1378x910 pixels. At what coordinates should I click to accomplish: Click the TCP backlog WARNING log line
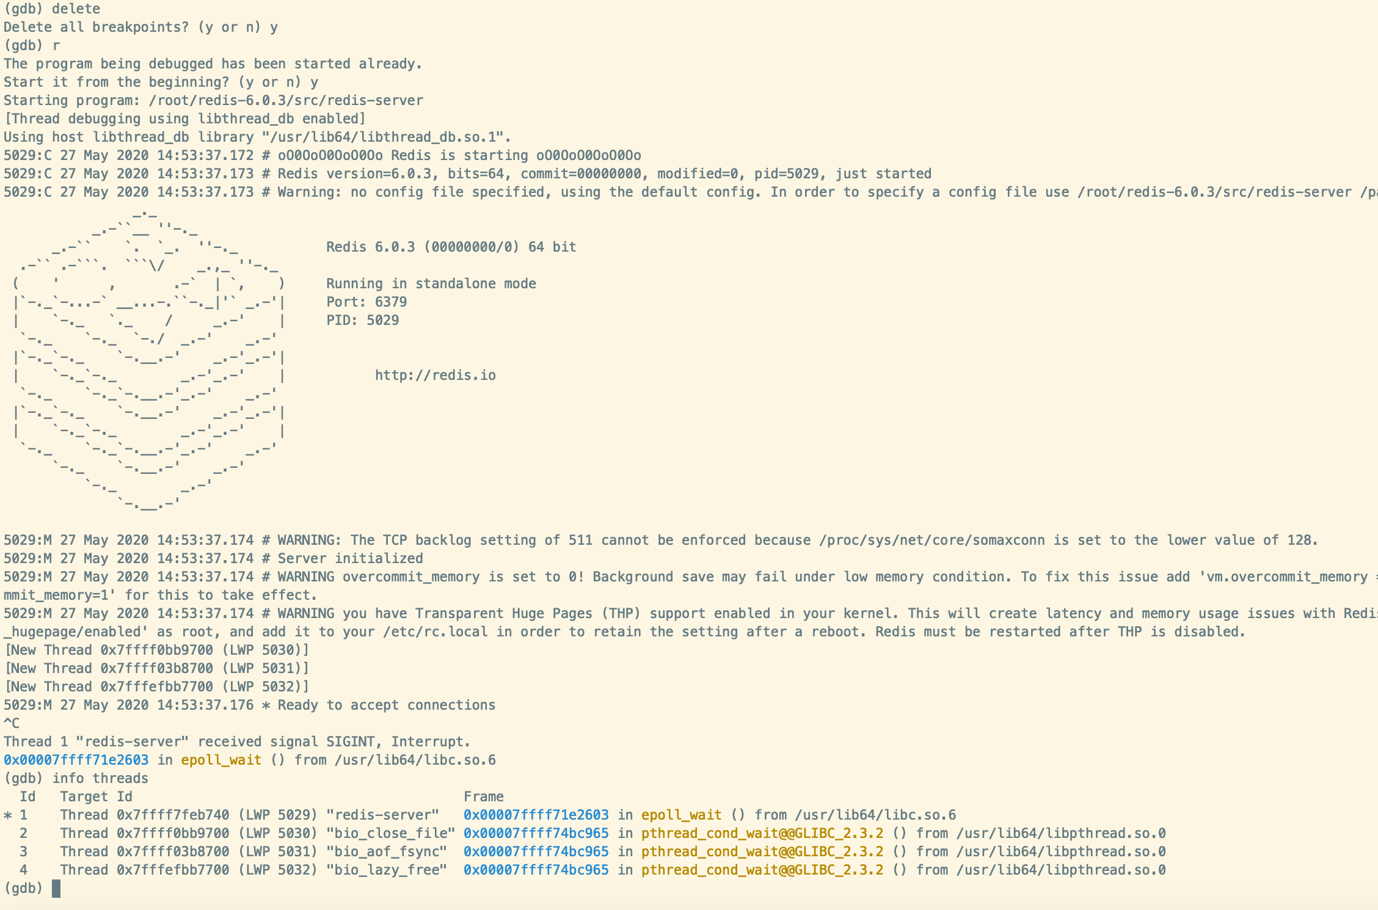661,541
